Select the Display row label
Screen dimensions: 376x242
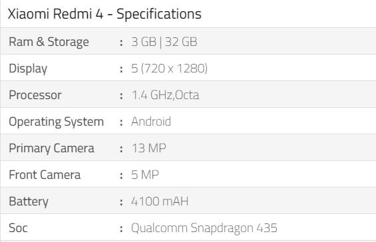[x=28, y=68]
